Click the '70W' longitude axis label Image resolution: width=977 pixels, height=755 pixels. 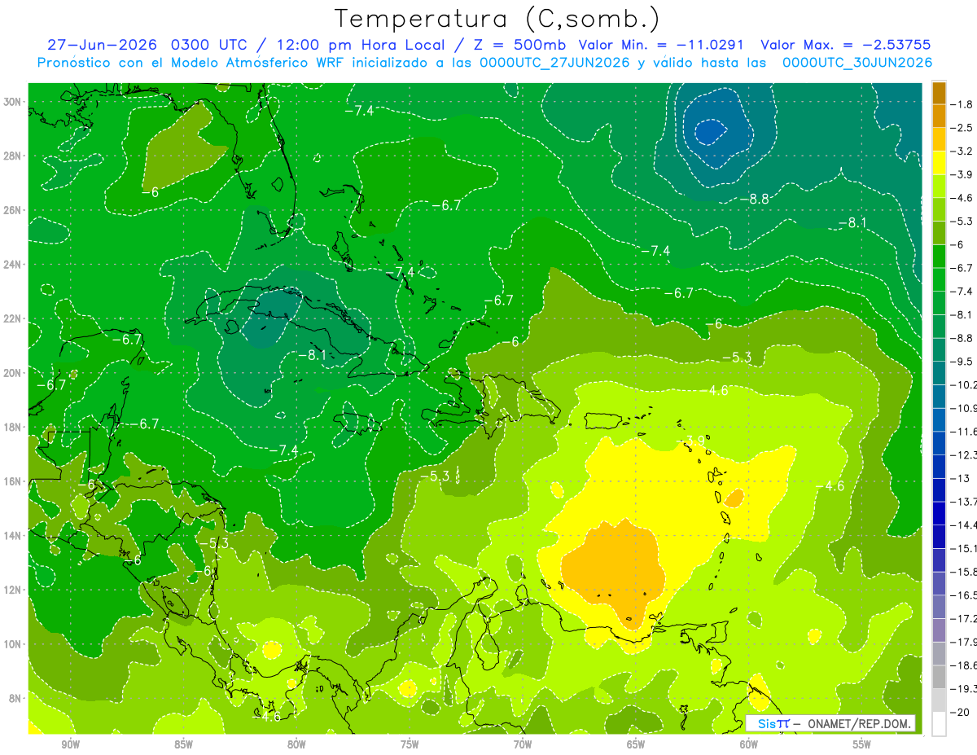click(x=523, y=744)
